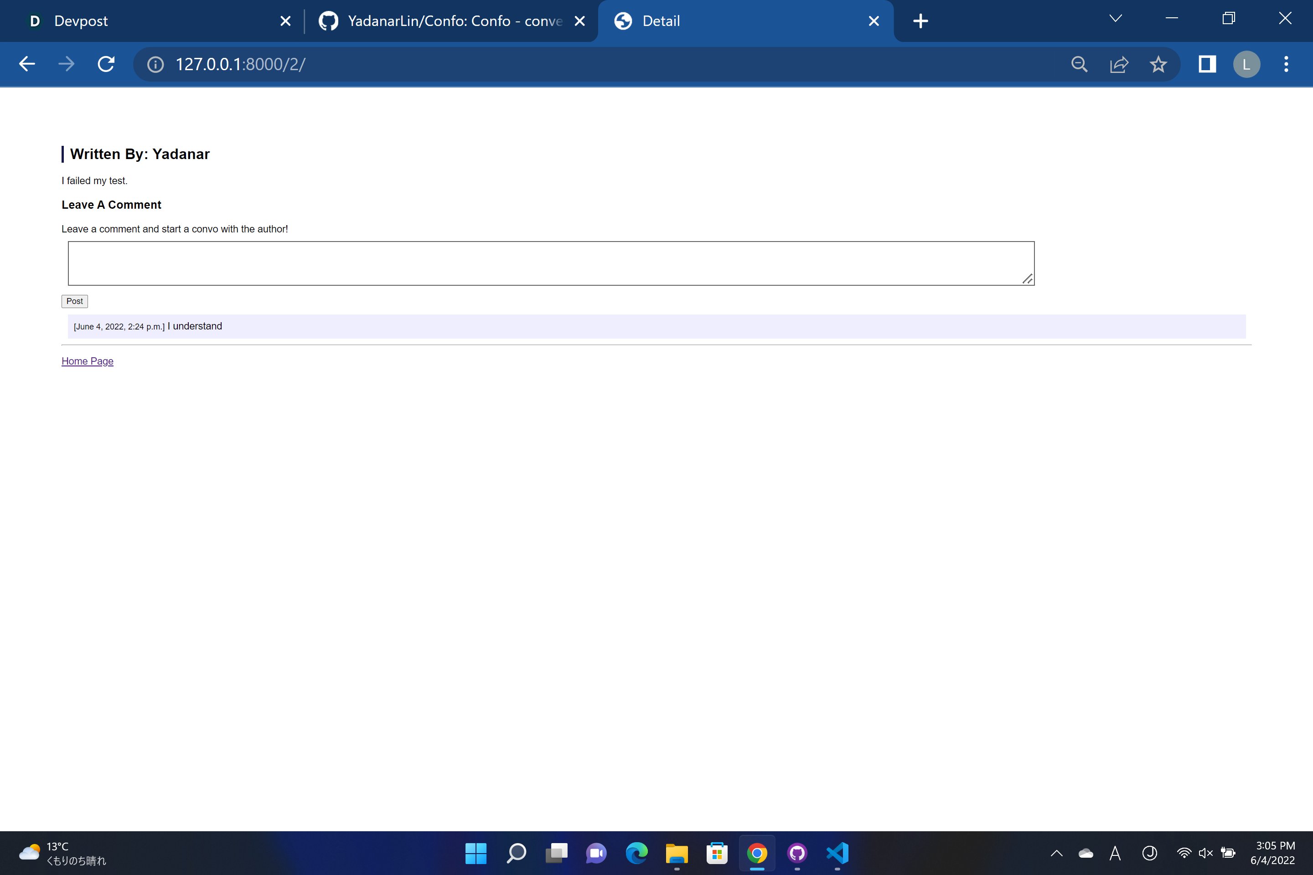
Task: Bookmark this page with star icon
Action: (x=1158, y=64)
